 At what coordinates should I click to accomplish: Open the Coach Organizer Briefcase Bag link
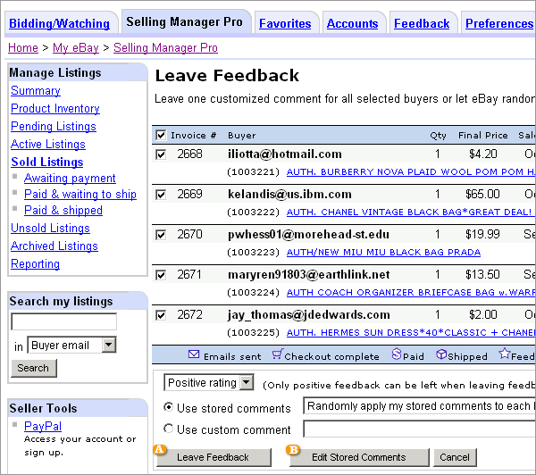(411, 293)
